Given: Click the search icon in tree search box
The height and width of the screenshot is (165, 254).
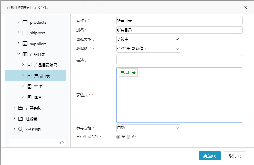Looking at the screenshot, I should [62, 143].
